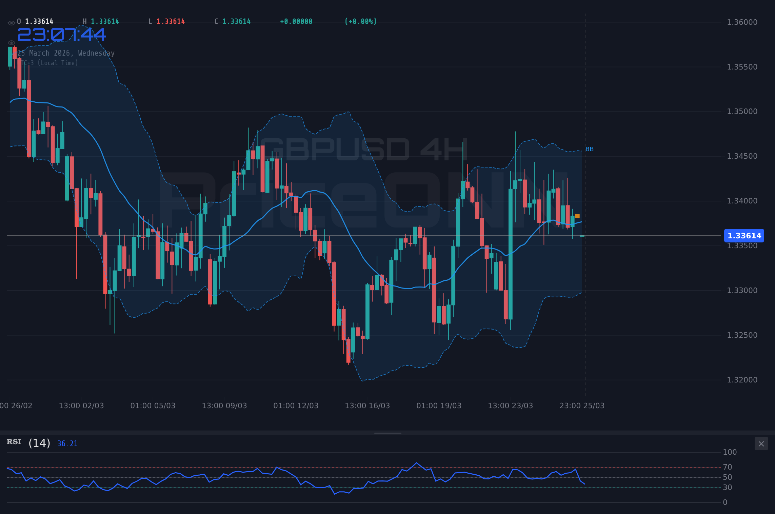The height and width of the screenshot is (514, 775).
Task: Close the RSI indicator panel
Action: (761, 443)
